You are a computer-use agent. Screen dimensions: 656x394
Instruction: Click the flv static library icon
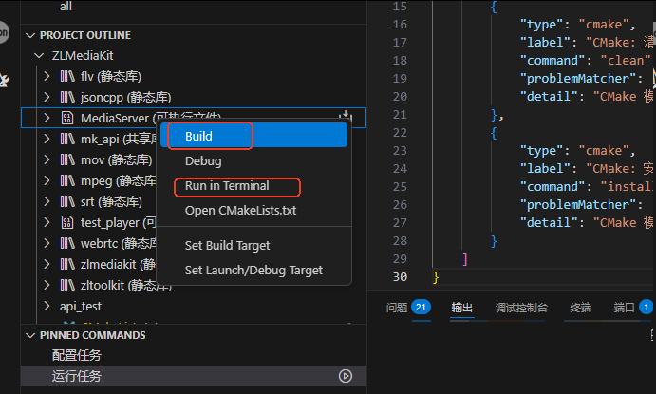point(67,76)
